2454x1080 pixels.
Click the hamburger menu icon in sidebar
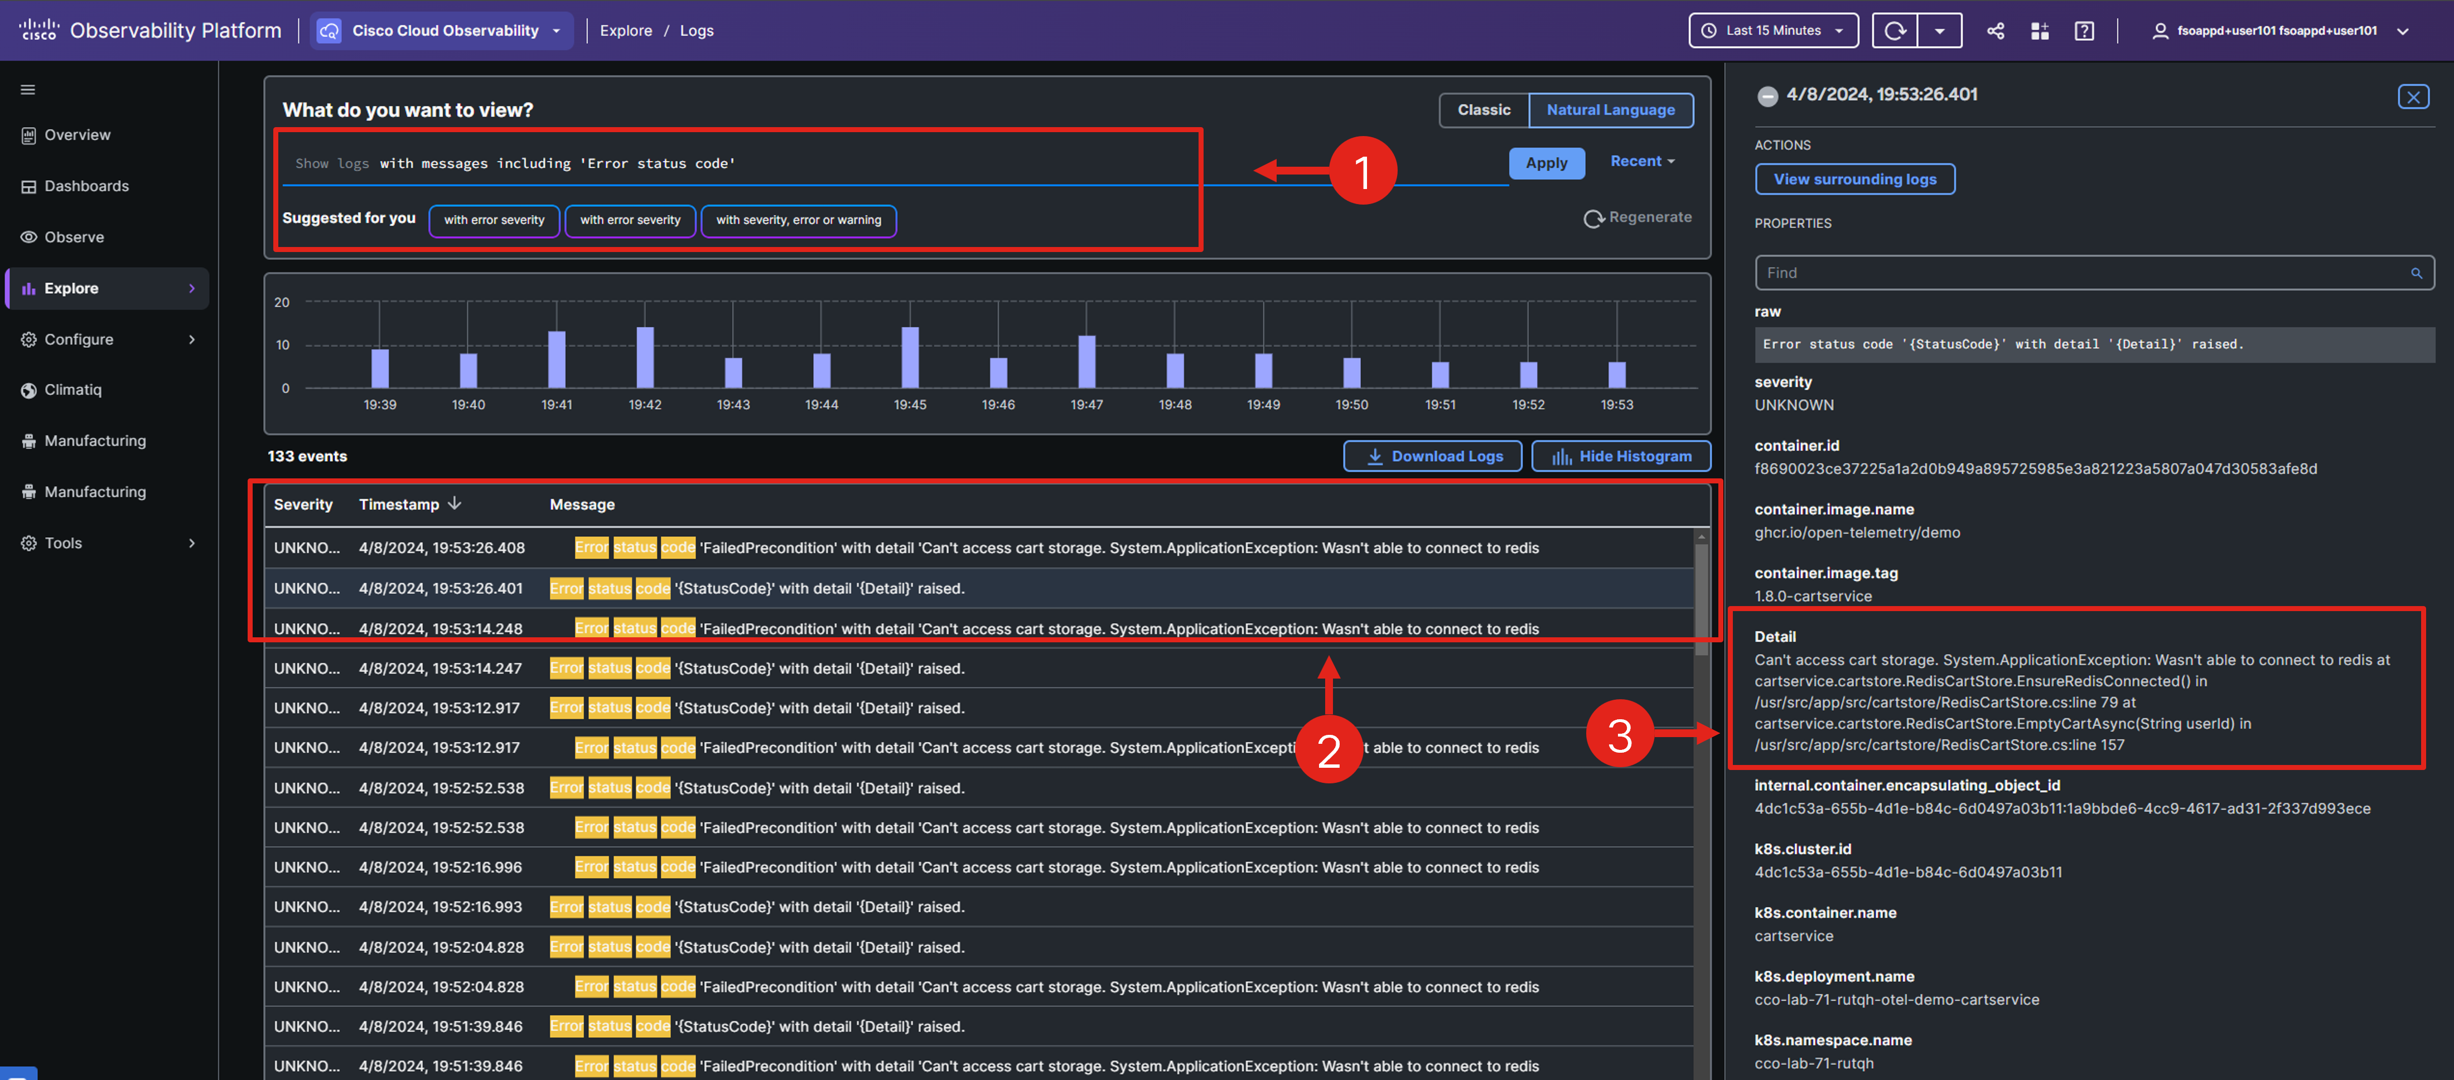click(x=28, y=90)
